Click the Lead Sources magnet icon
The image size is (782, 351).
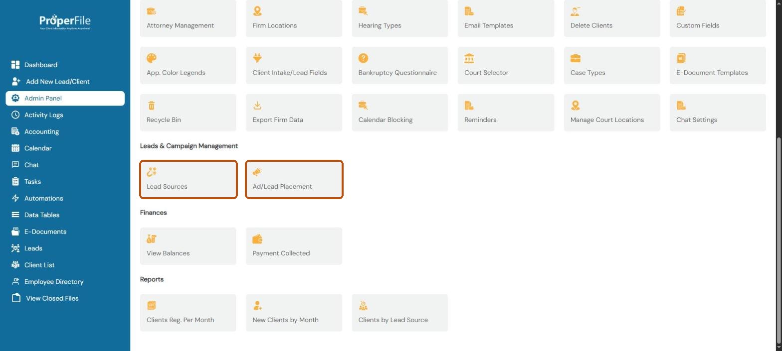(x=152, y=172)
